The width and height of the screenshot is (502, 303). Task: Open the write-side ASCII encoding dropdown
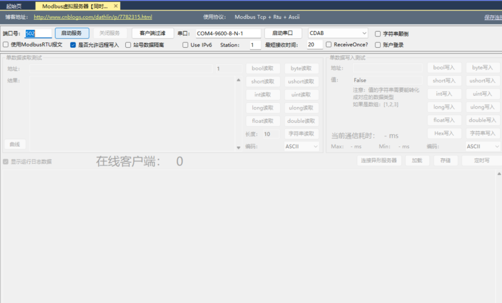483,147
